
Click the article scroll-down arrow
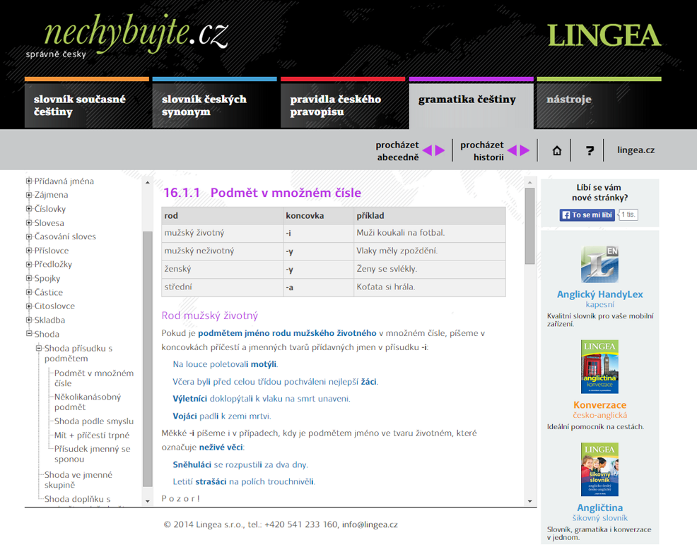(x=529, y=501)
